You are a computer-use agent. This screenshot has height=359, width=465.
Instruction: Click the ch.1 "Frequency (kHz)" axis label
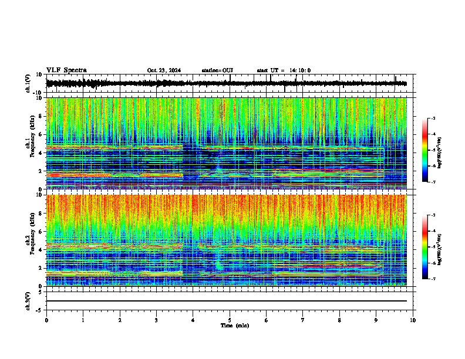click(32, 137)
